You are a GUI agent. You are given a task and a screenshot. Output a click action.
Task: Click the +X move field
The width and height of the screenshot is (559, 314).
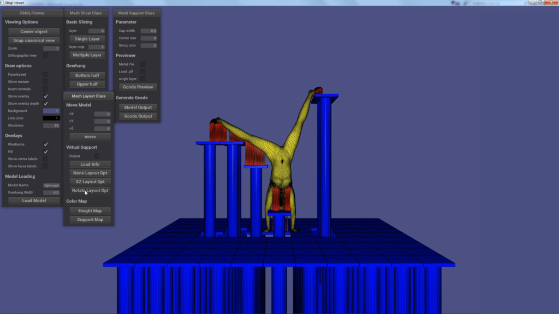tap(102, 114)
